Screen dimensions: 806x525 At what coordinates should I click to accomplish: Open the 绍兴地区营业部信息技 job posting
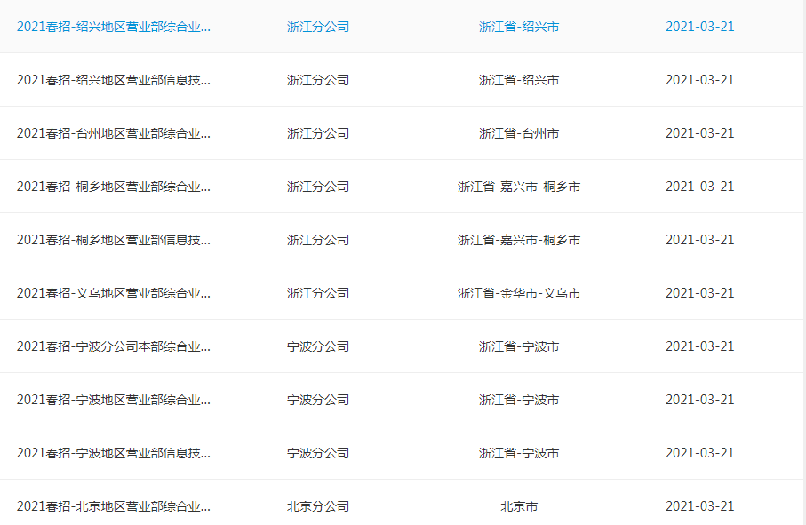(114, 80)
